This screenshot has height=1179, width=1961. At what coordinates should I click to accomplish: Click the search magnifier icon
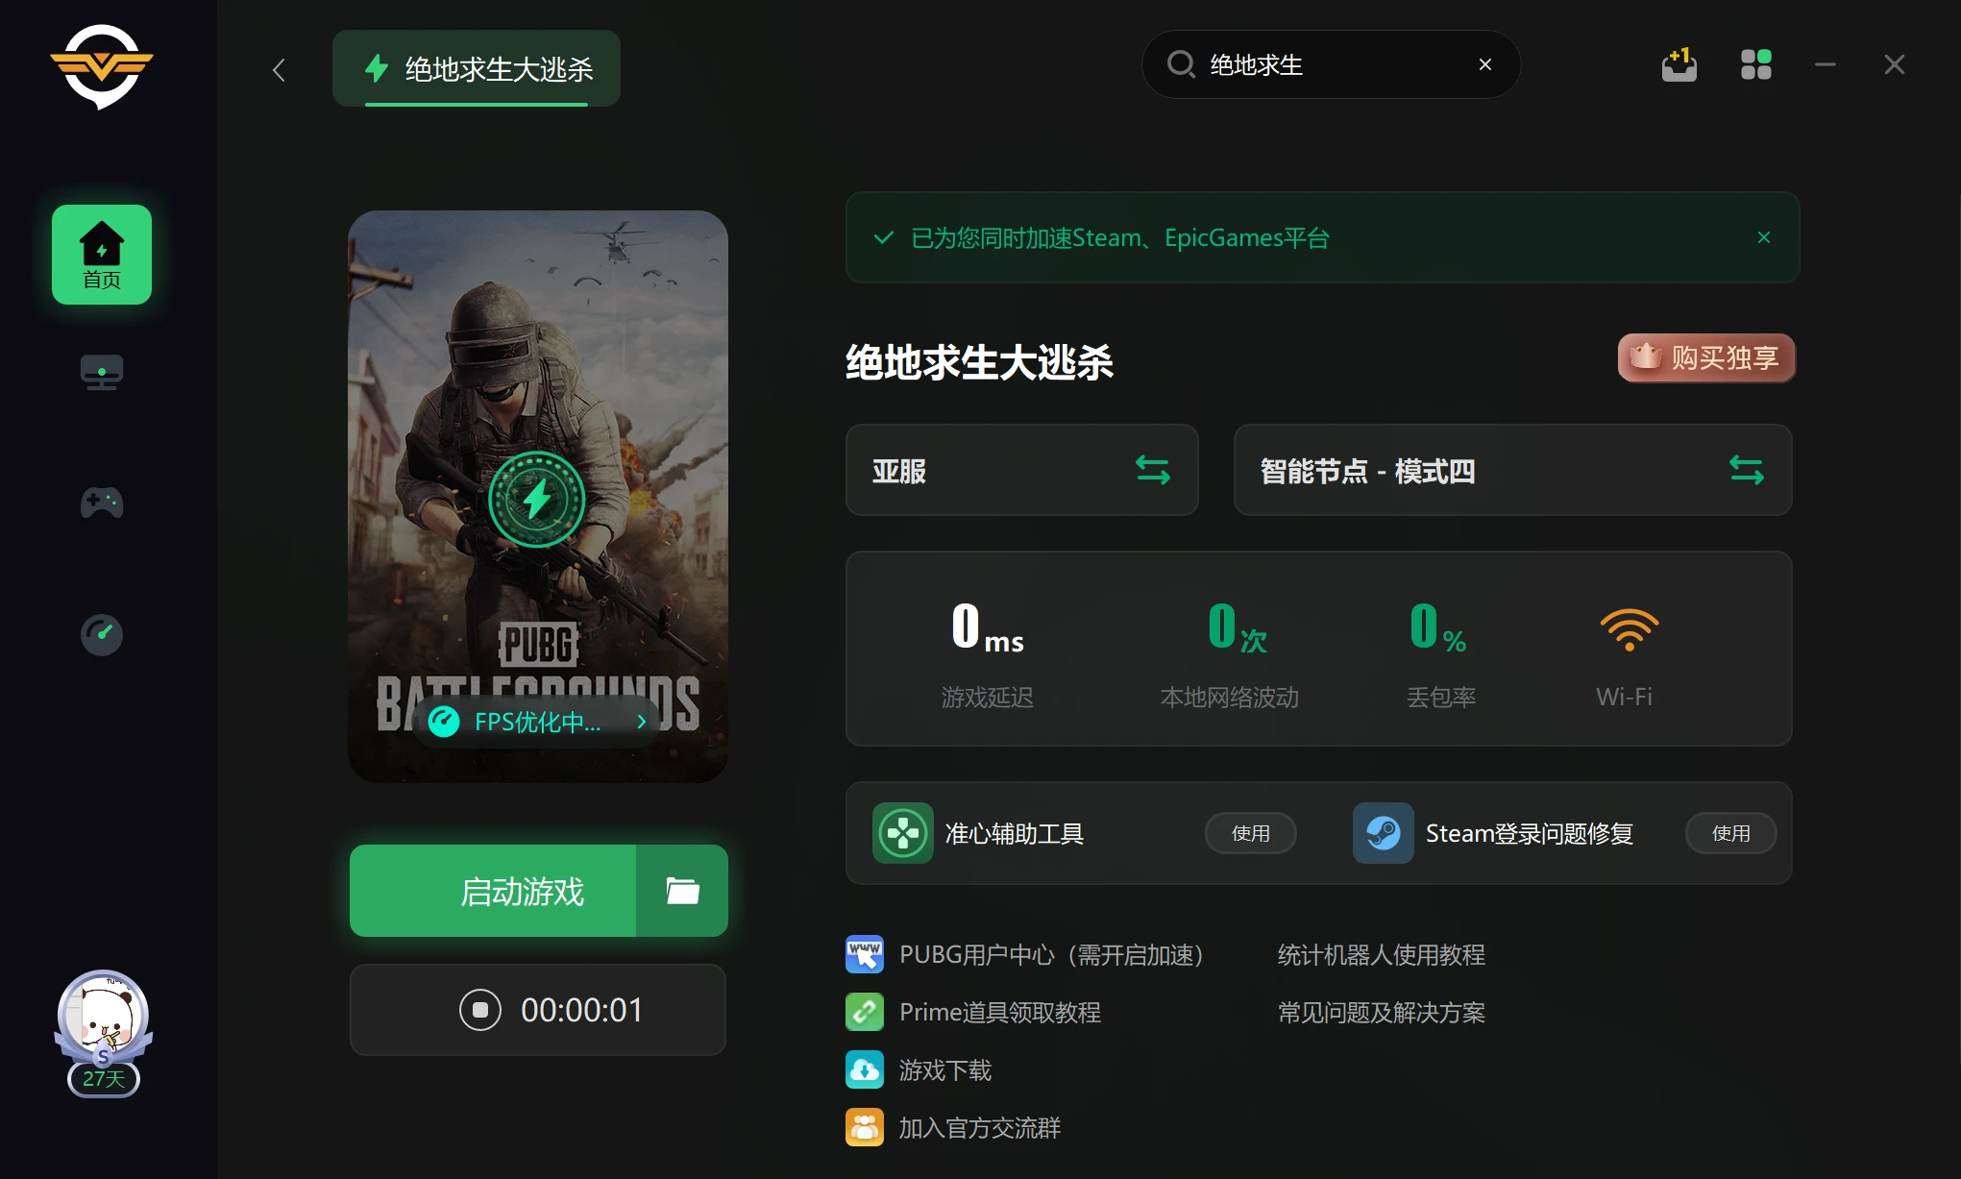tap(1181, 64)
